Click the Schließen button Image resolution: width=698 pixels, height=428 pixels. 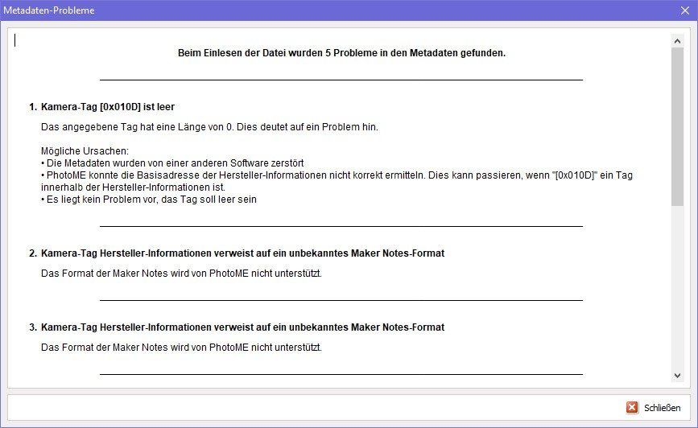(654, 407)
